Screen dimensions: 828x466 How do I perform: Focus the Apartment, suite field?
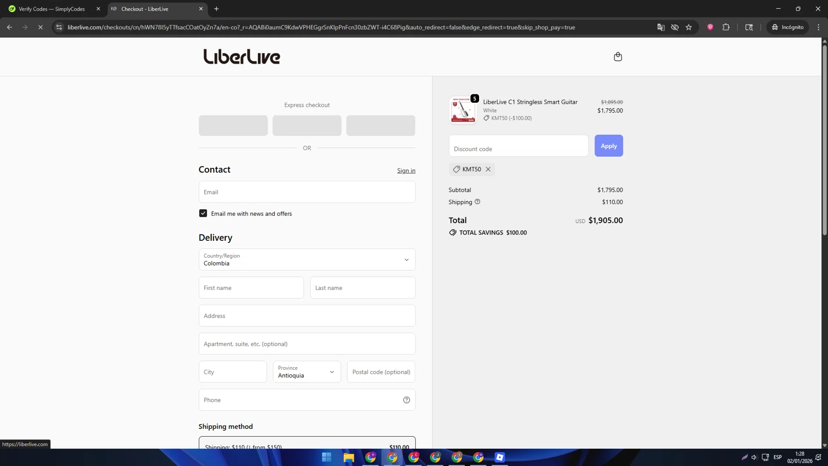pyautogui.click(x=307, y=343)
